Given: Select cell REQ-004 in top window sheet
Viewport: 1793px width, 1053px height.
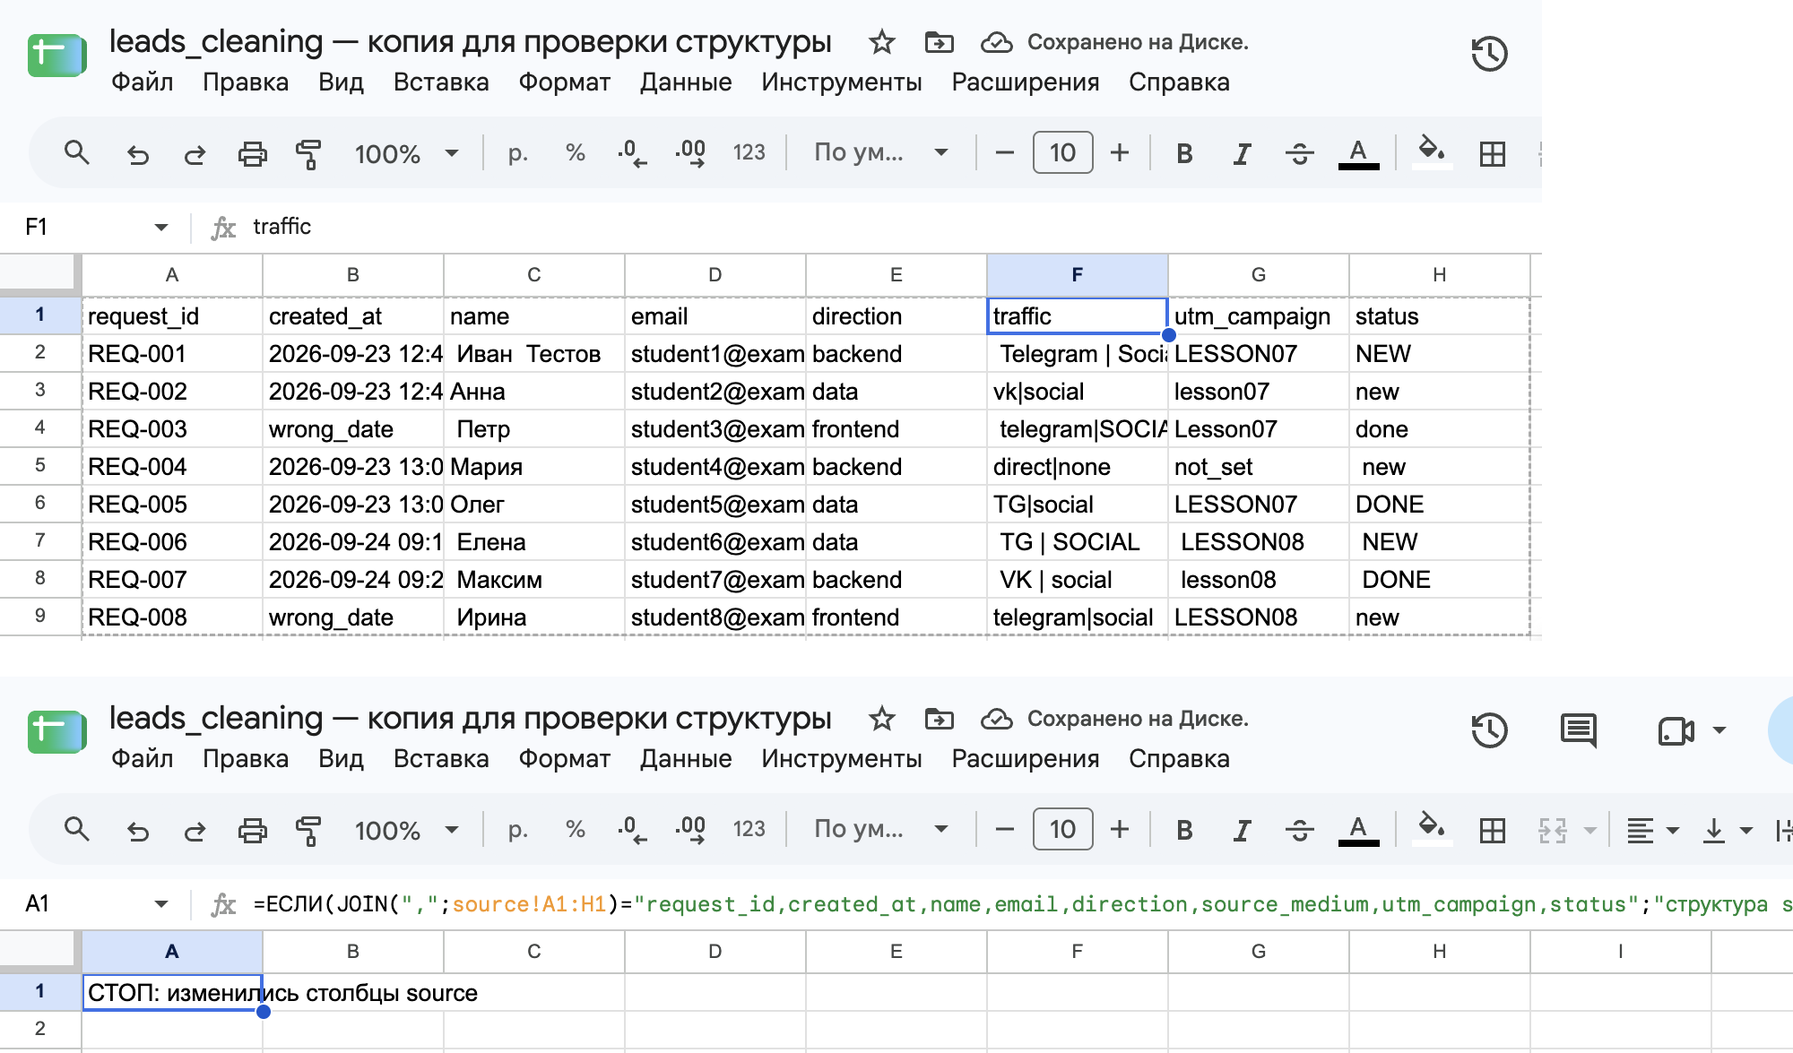Looking at the screenshot, I should click(172, 467).
